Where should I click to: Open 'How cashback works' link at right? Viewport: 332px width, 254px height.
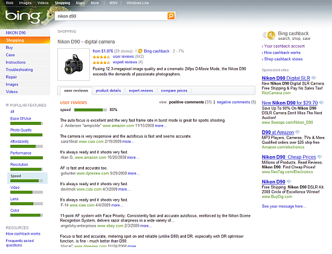coord(283,52)
